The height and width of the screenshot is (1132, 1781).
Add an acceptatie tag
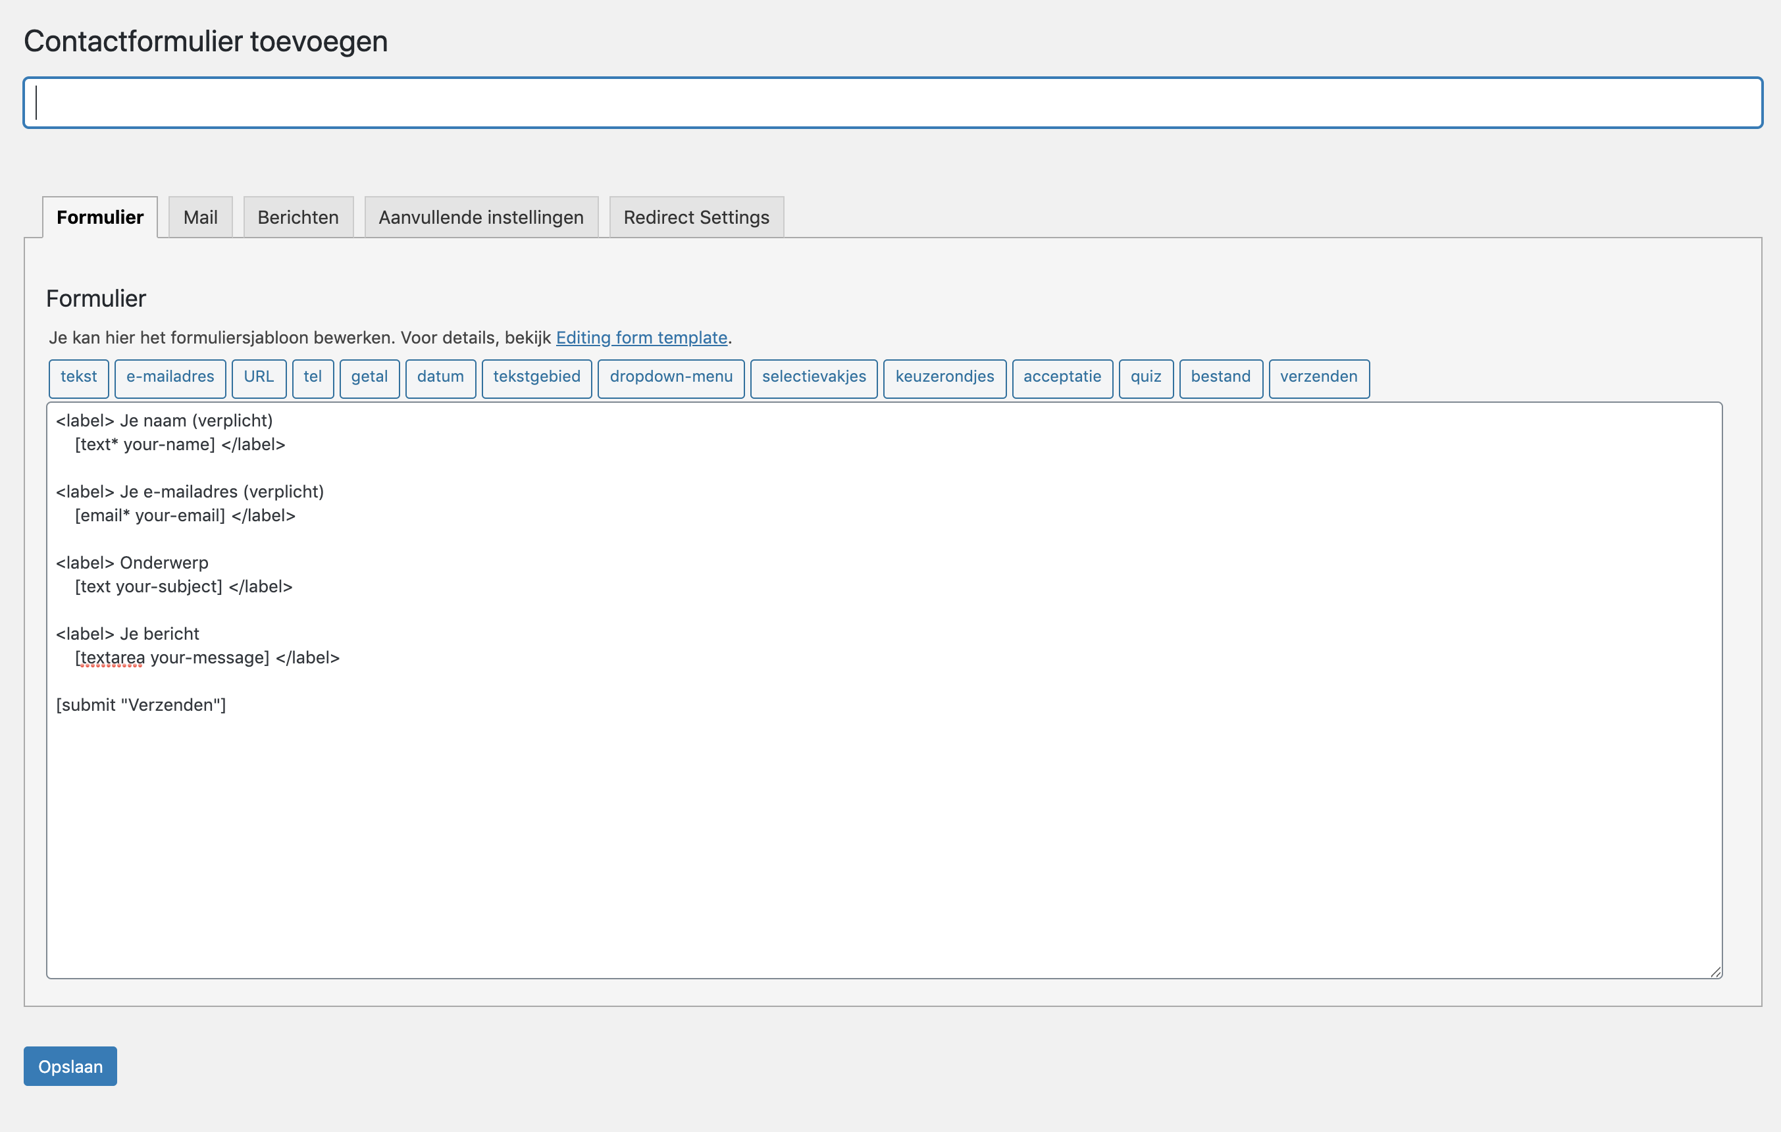(x=1063, y=377)
